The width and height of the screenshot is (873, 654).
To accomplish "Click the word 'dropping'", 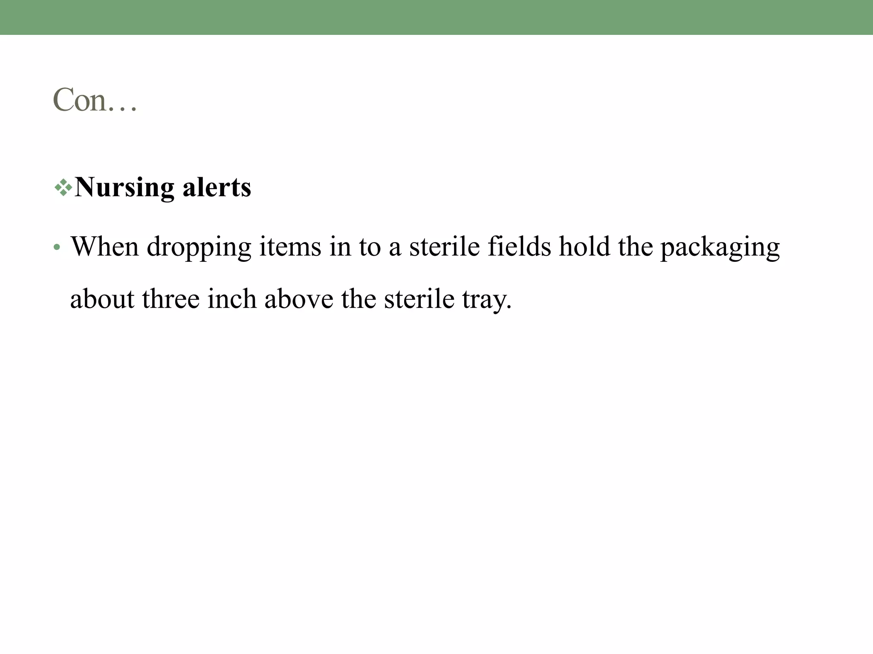I will pyautogui.click(x=199, y=248).
